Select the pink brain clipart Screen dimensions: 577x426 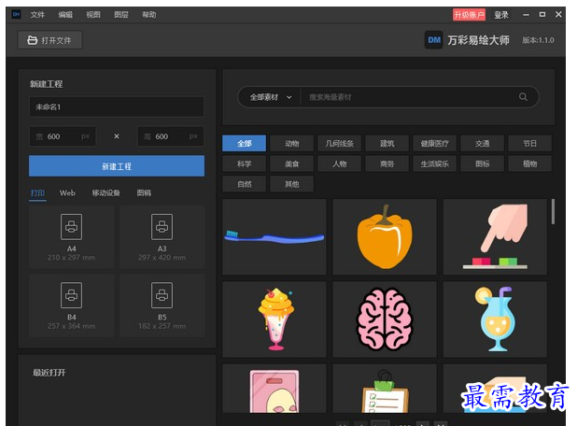(384, 319)
